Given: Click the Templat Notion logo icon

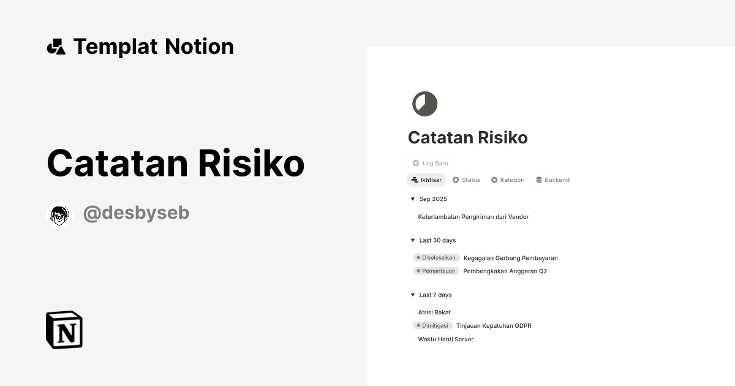Looking at the screenshot, I should [57, 46].
